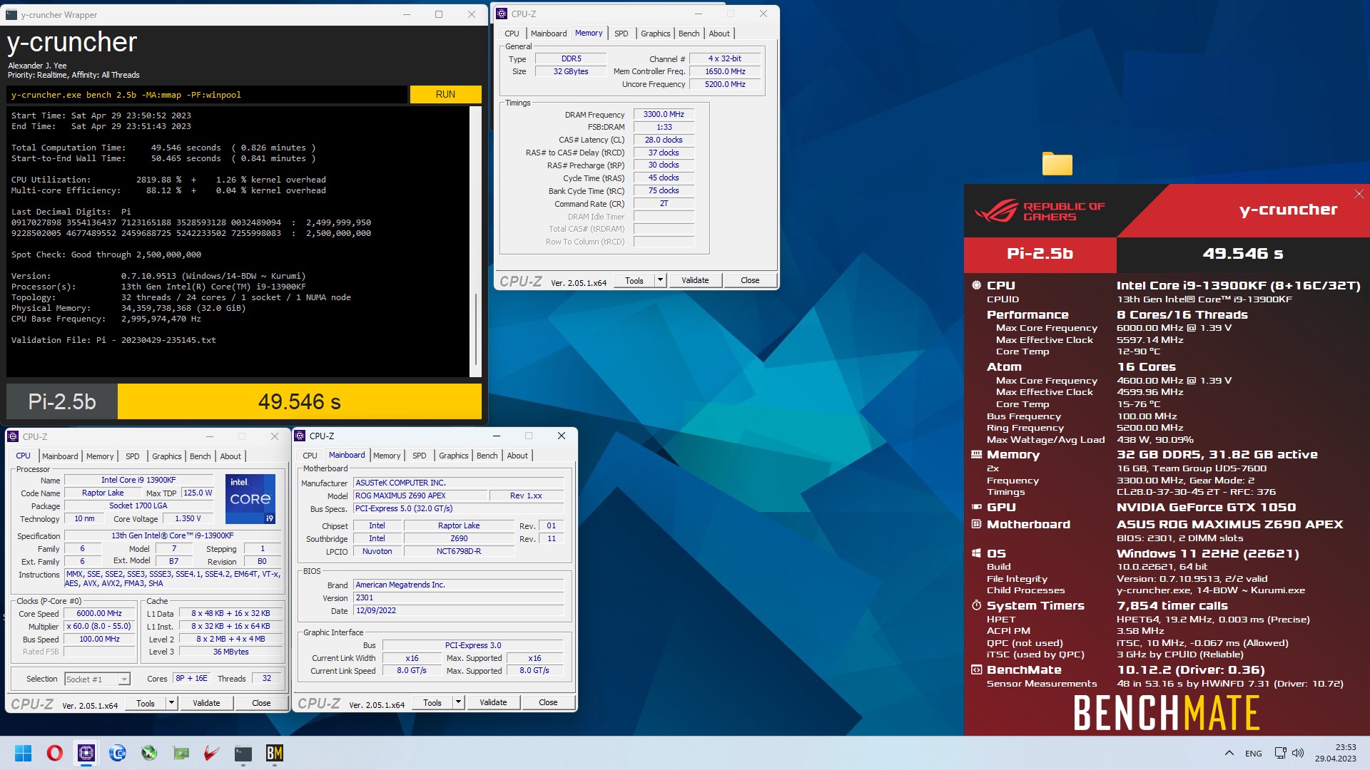
Task: Select the BIOS Version 2301 field
Action: point(459,597)
